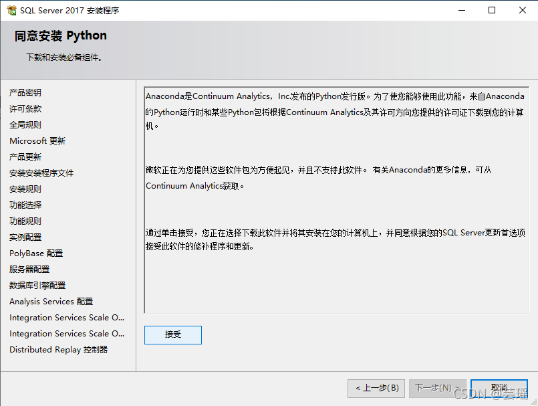Open the 全局规则 step

click(25, 124)
